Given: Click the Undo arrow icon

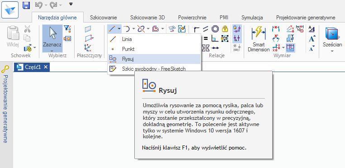Looking at the screenshot, I should (x=39, y=5).
